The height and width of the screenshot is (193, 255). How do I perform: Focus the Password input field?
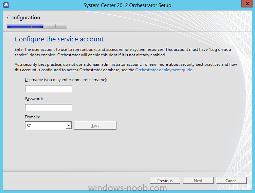(x=49, y=108)
